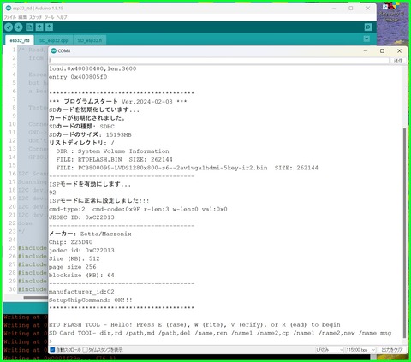Open the LFのみ line ending dropdown
The width and height of the screenshot is (411, 362).
pyautogui.click(x=329, y=349)
